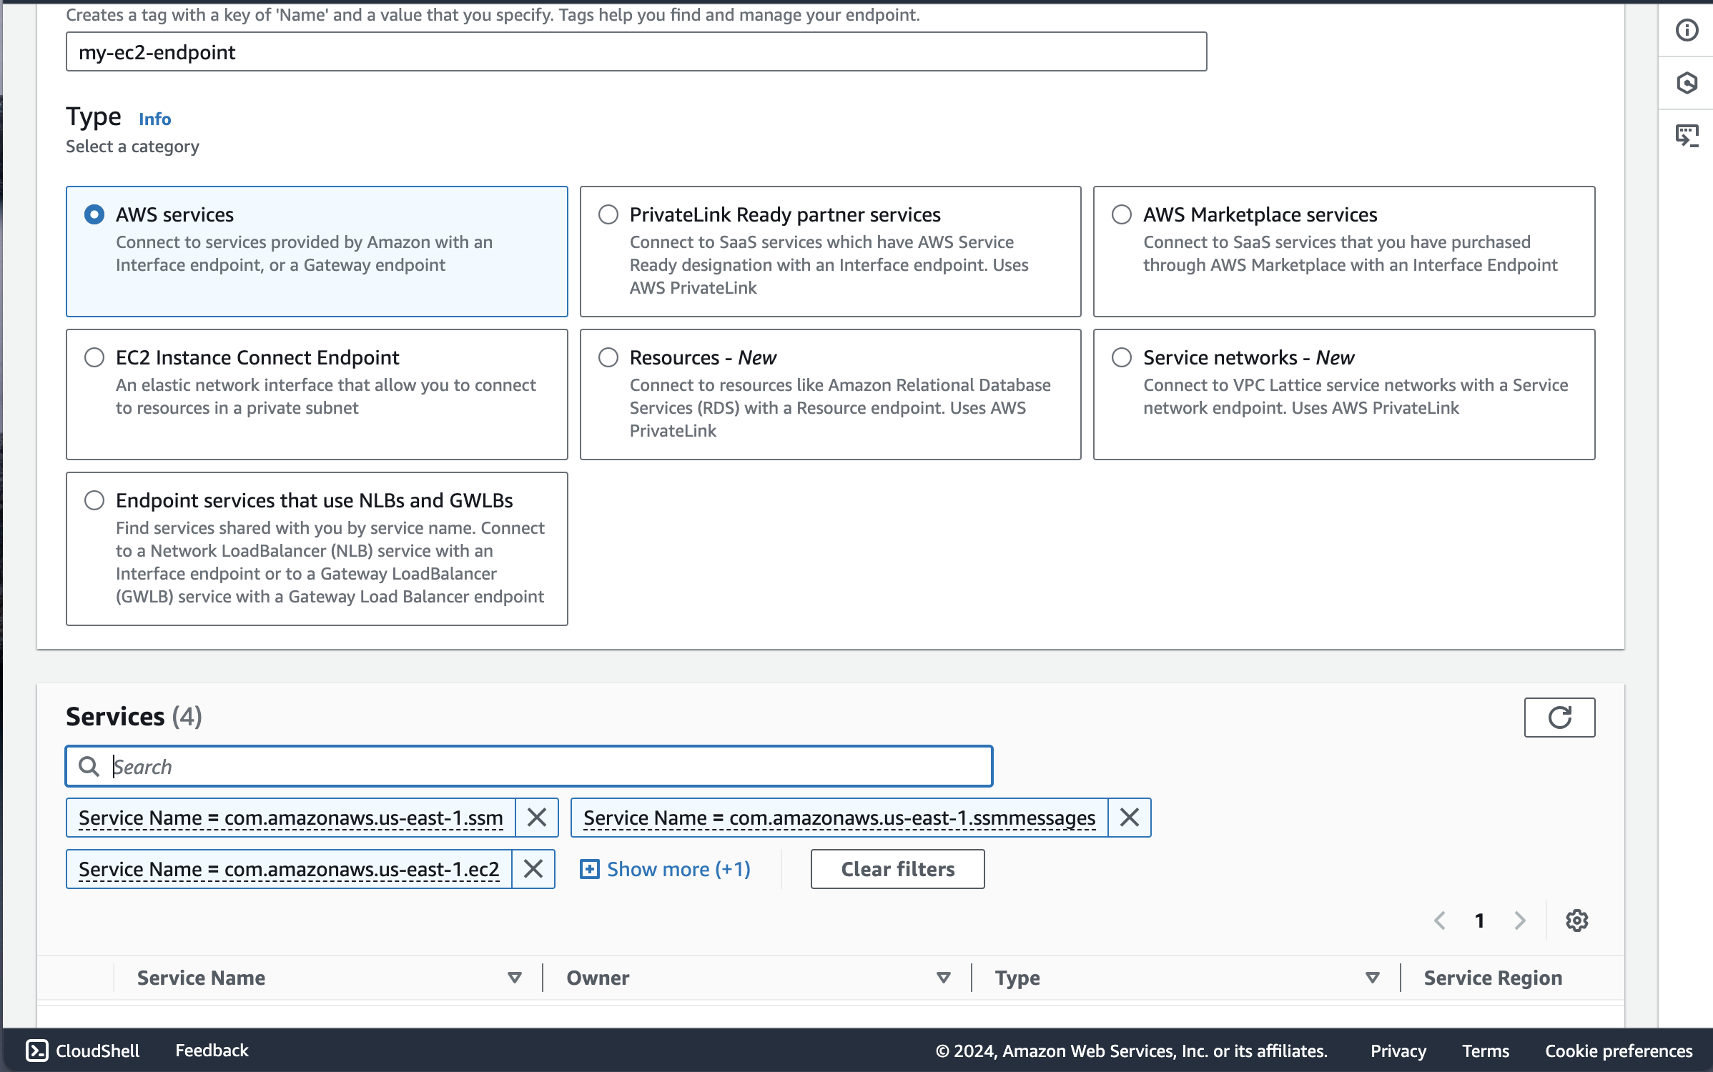Sort by Service Name column arrow
The image size is (1713, 1072).
(514, 978)
